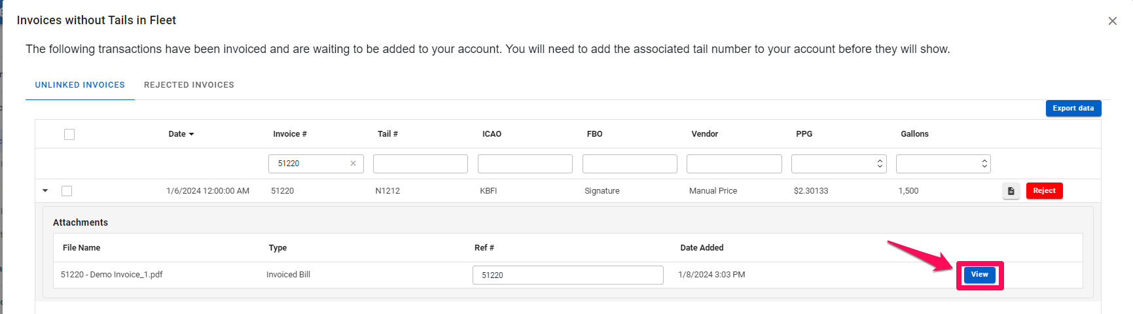
Task: Sort by the Date column arrow
Action: (191, 134)
